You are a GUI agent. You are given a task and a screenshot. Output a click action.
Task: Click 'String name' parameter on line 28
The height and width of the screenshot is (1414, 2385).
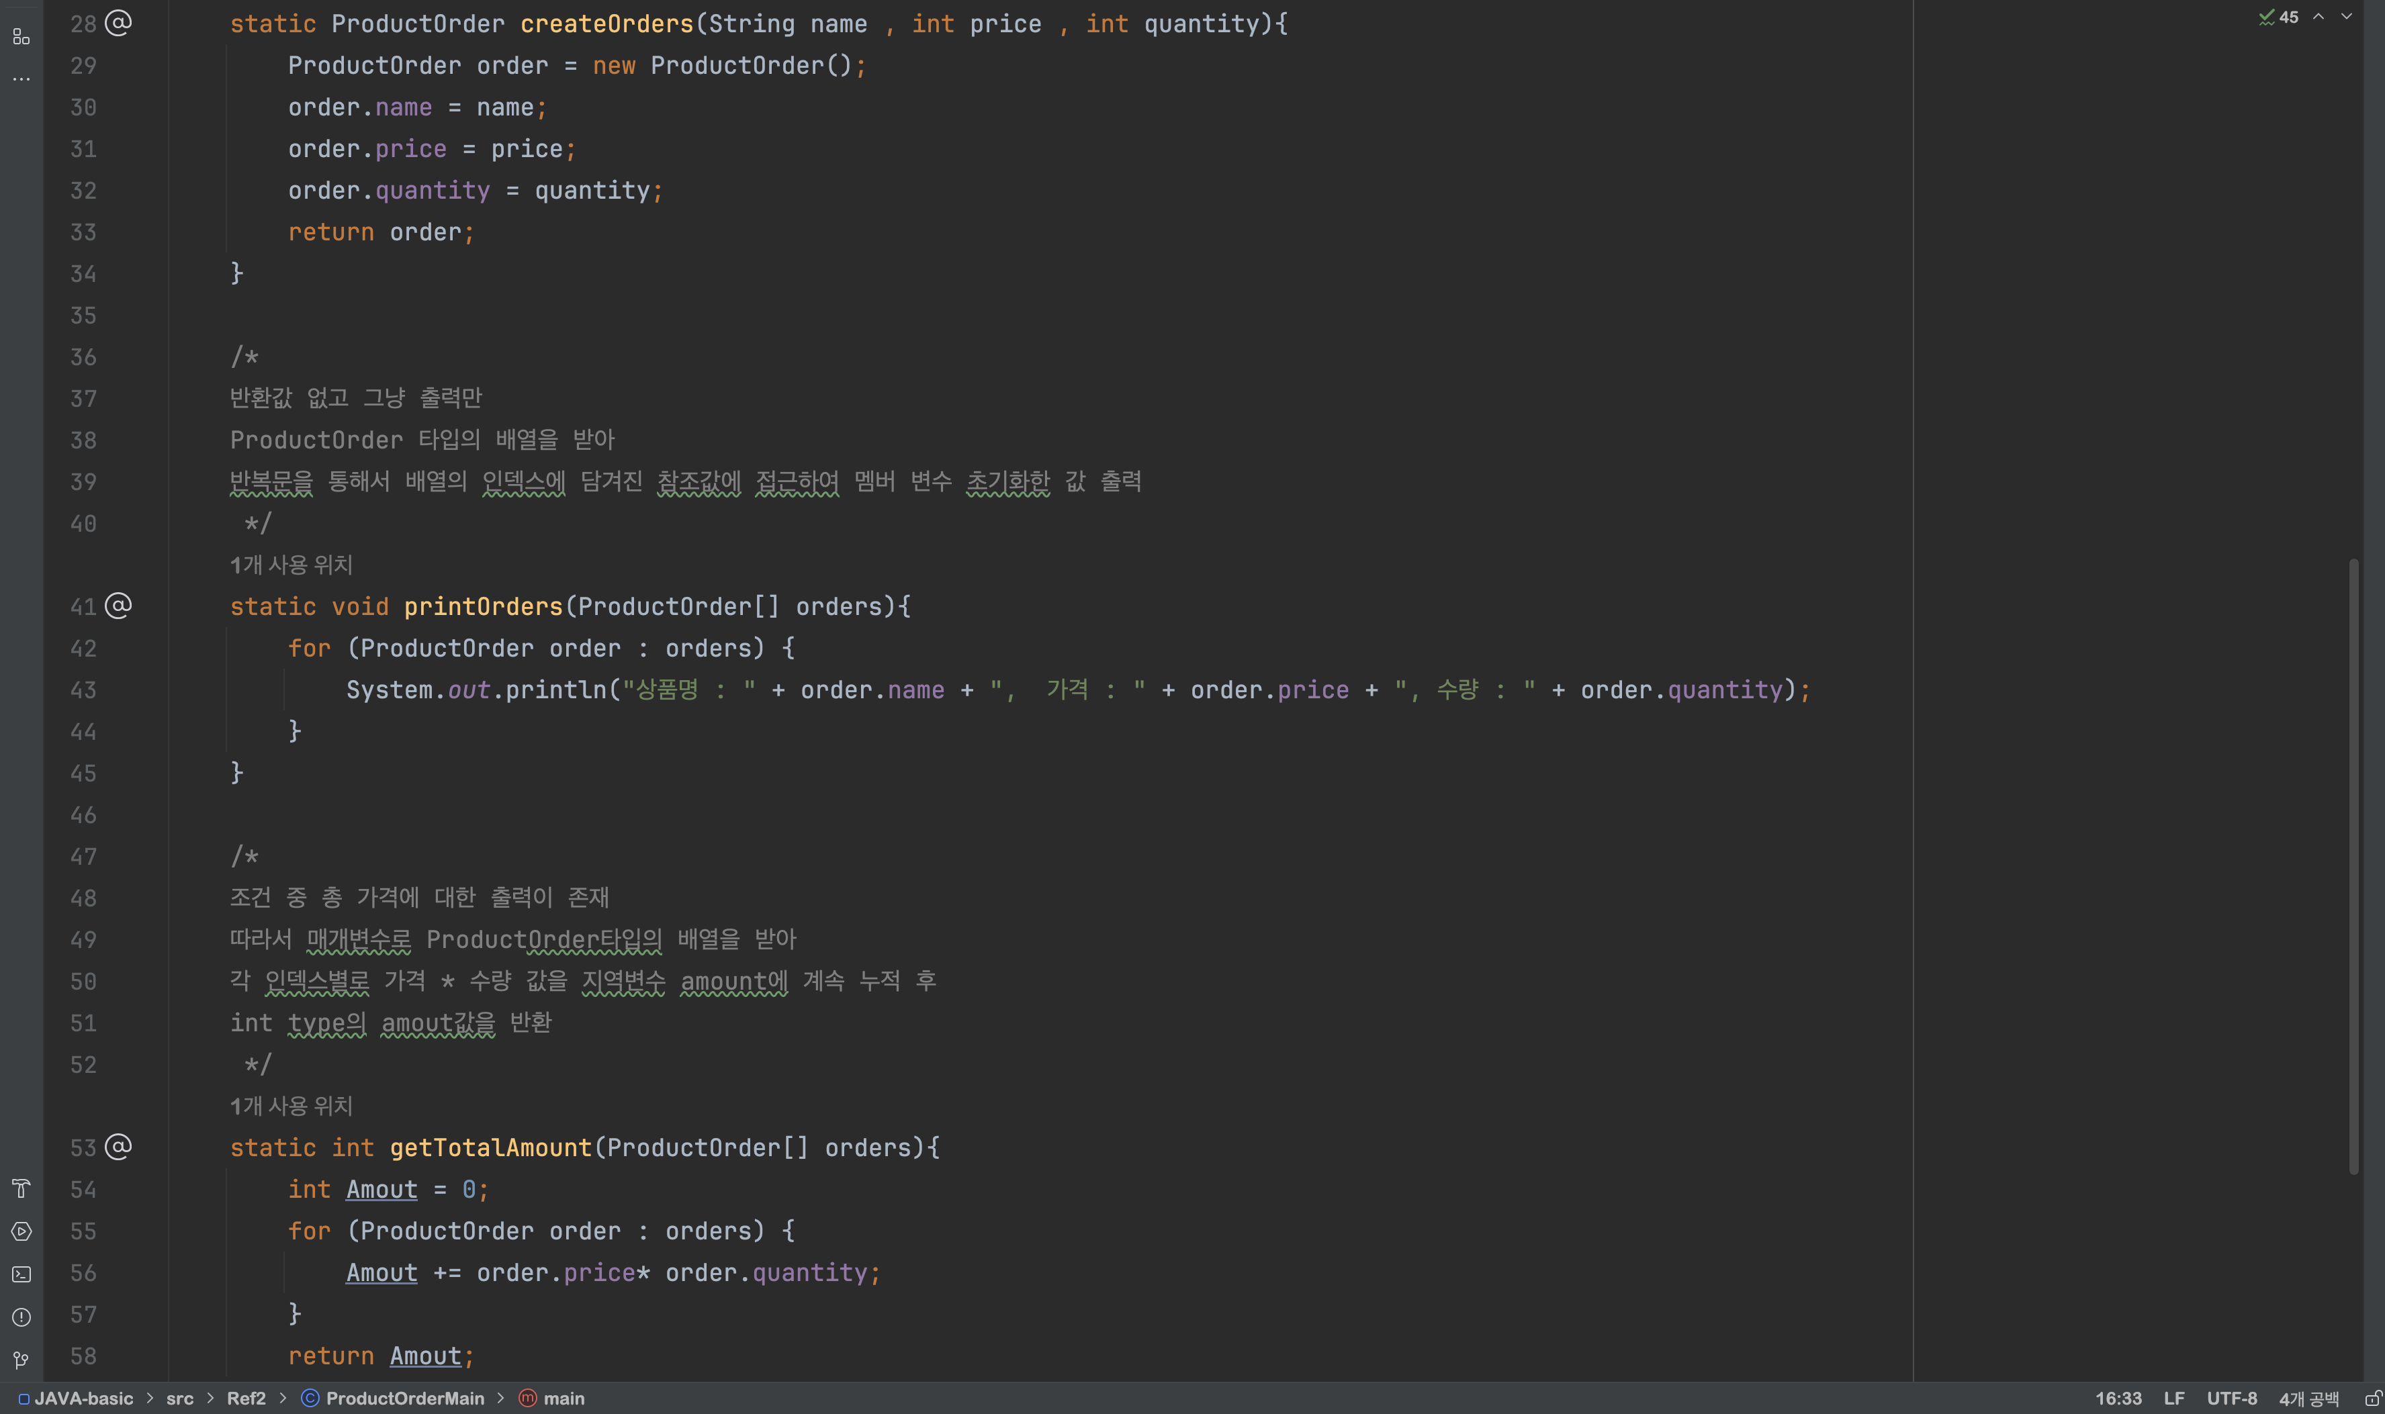[788, 23]
